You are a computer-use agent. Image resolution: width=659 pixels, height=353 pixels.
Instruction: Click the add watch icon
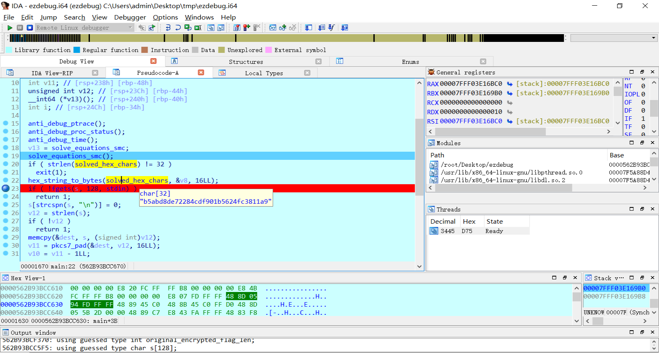283,28
